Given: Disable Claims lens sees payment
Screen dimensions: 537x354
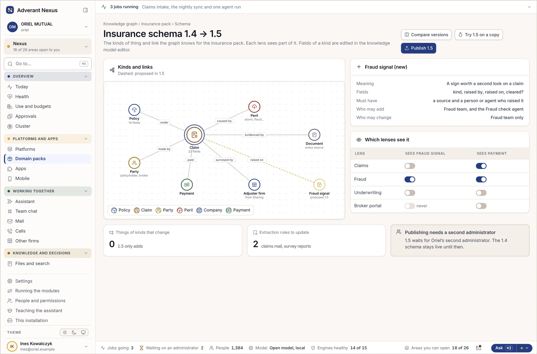Looking at the screenshot, I should point(481,166).
